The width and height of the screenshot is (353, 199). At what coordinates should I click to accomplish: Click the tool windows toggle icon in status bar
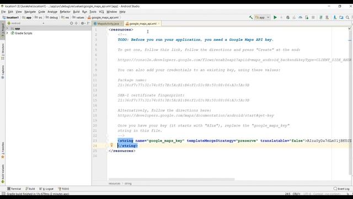pos(3,193)
